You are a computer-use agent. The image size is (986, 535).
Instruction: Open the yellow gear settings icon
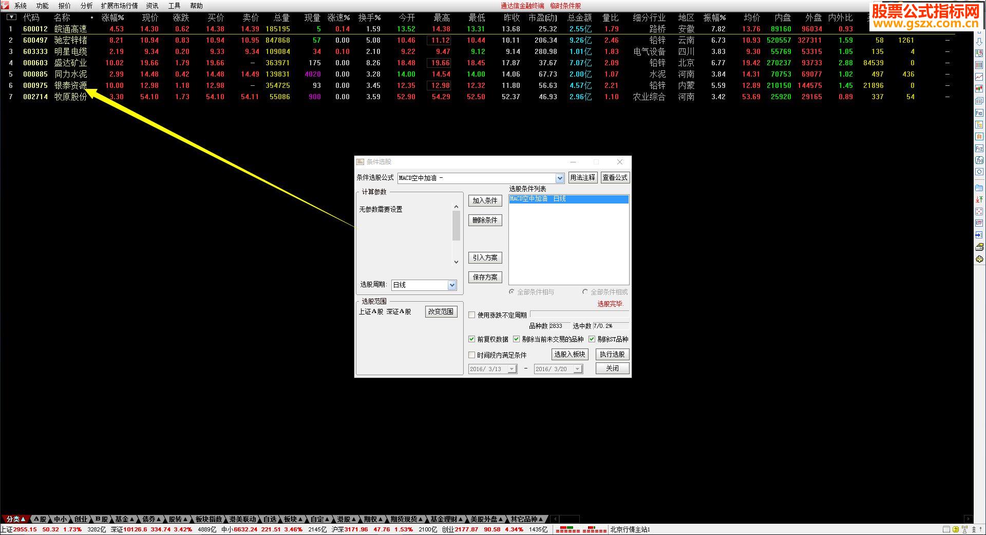tap(979, 259)
